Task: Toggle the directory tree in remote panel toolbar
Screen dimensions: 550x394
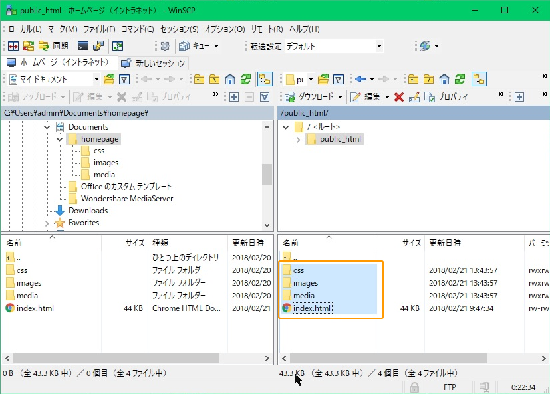Action: pos(479,80)
